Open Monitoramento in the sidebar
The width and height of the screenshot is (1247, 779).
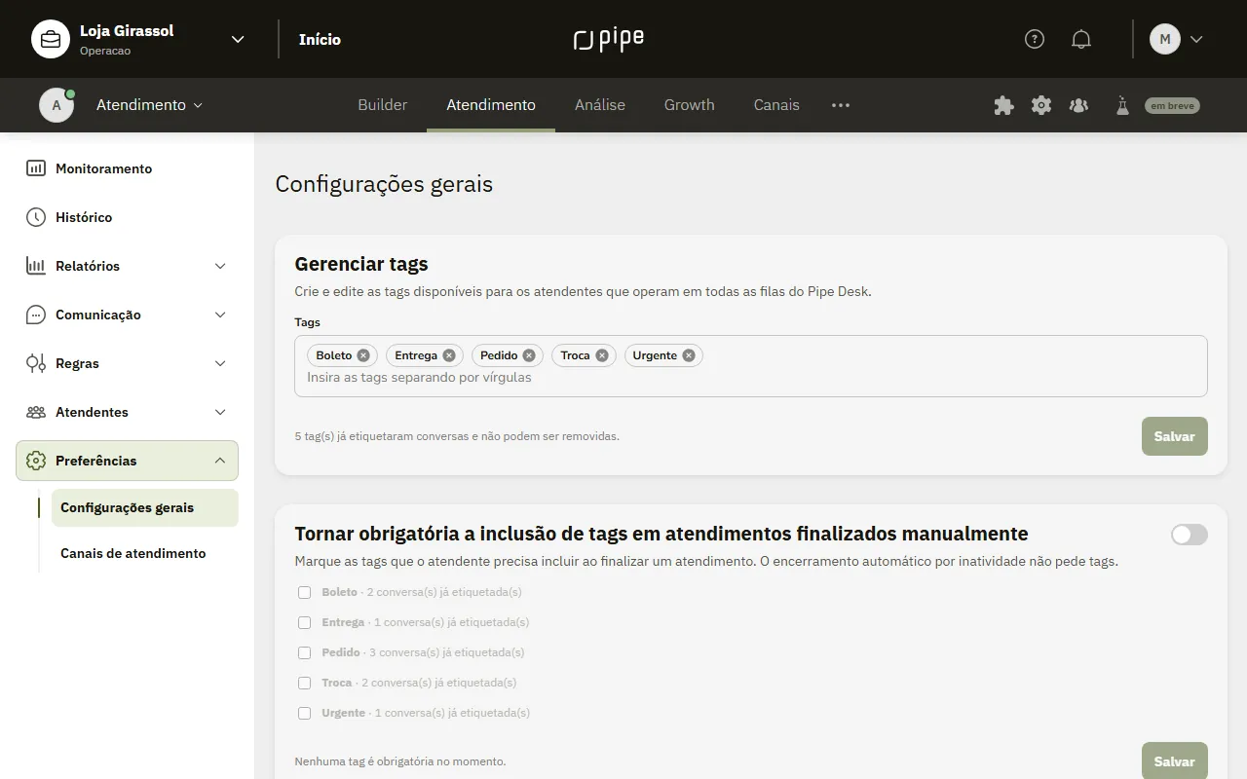(127, 168)
